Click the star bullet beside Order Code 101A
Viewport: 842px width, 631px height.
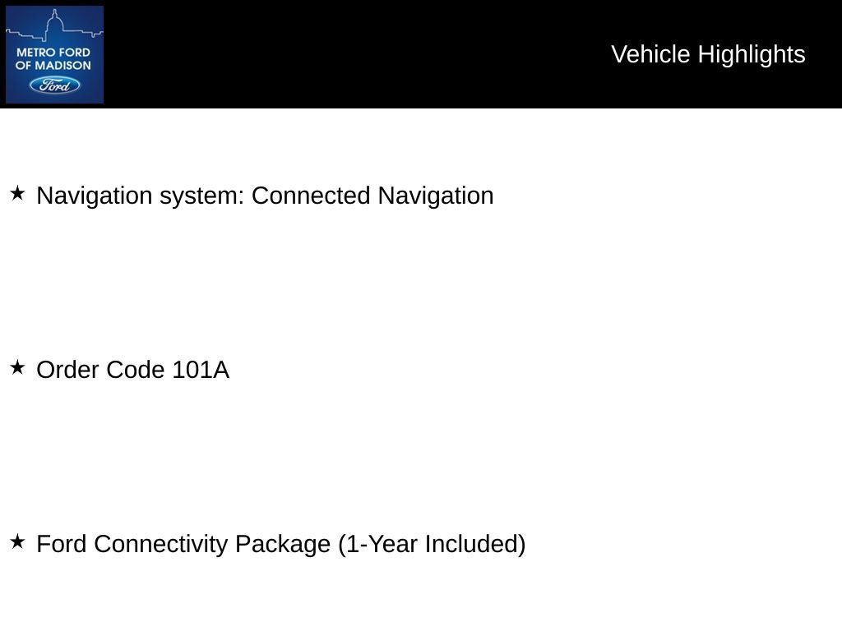coord(17,368)
